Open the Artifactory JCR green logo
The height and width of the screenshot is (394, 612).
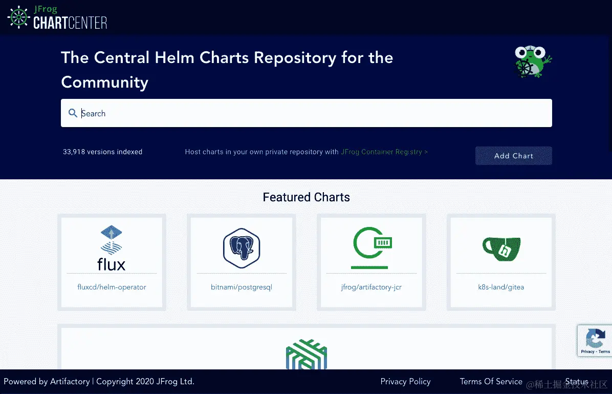371,248
